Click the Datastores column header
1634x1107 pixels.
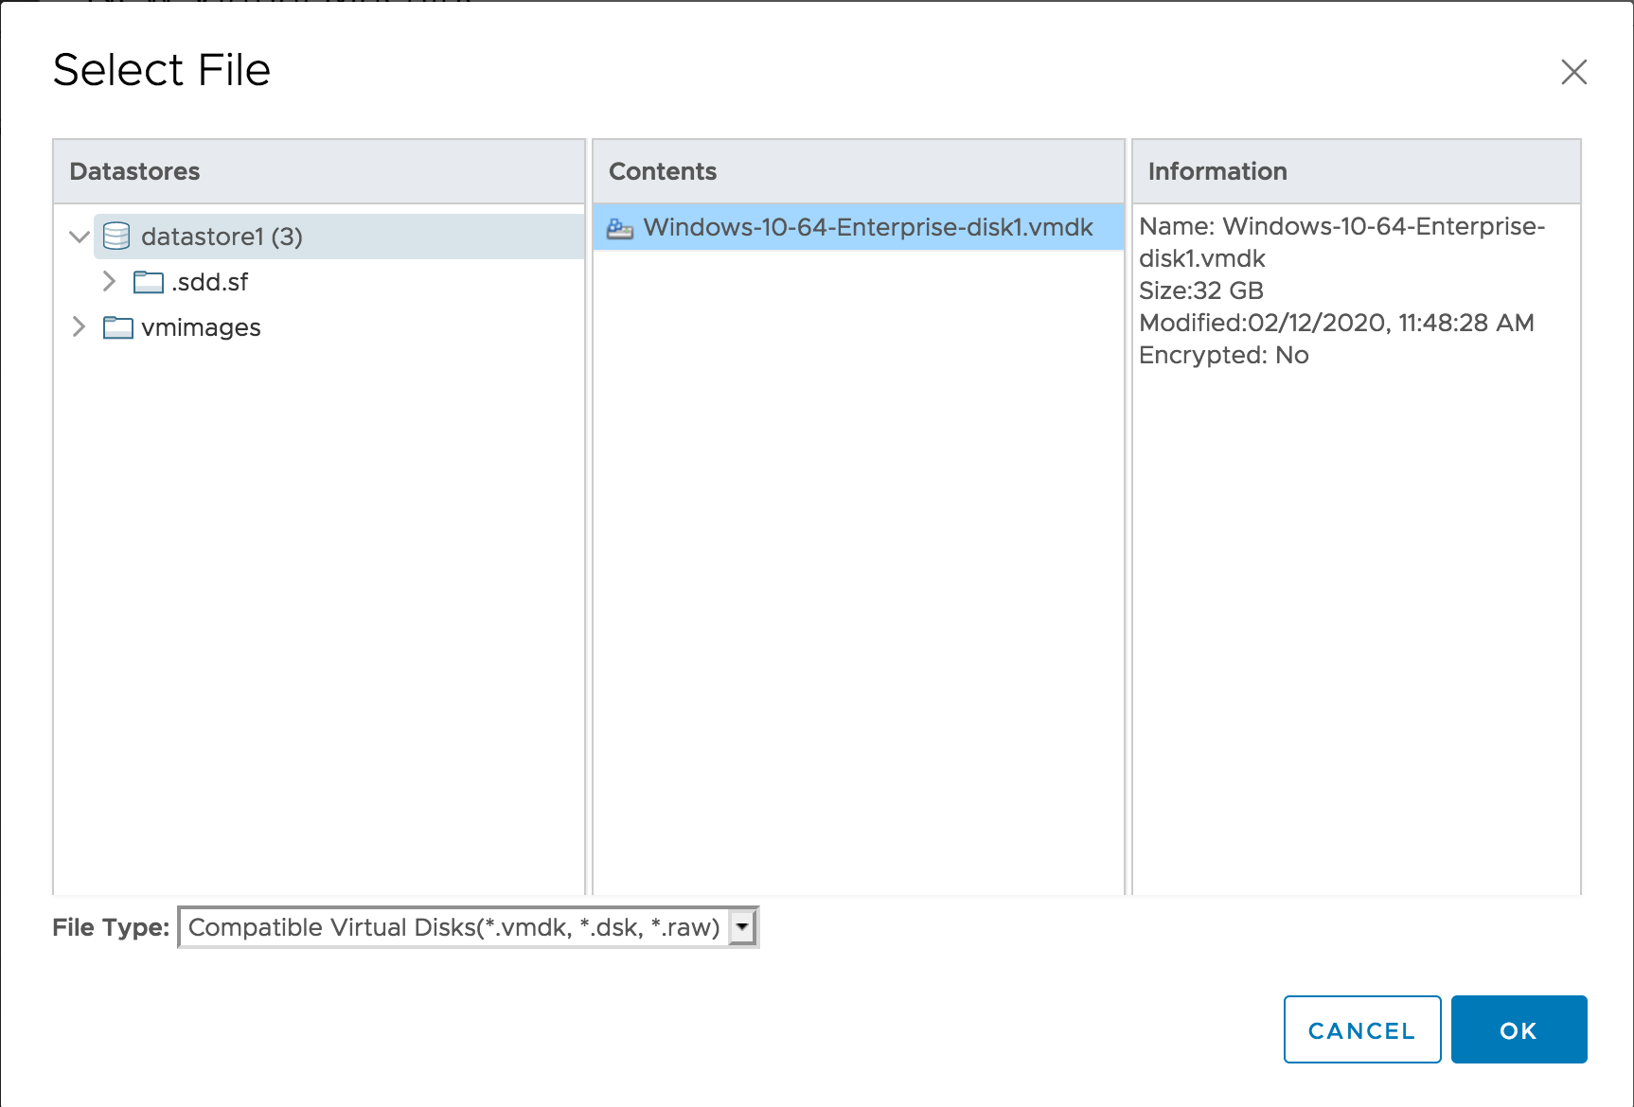pyautogui.click(x=319, y=171)
